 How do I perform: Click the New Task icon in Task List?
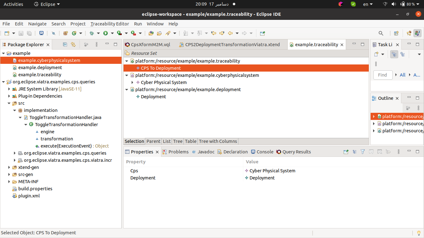pyautogui.click(x=376, y=55)
